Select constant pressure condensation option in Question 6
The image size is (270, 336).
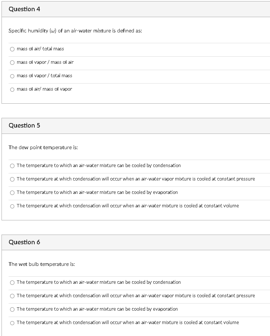pyautogui.click(x=12, y=296)
